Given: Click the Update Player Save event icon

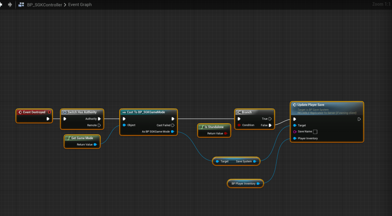Looking at the screenshot, I should [294, 105].
